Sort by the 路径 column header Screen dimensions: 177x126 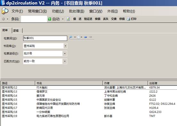[x=18, y=83]
